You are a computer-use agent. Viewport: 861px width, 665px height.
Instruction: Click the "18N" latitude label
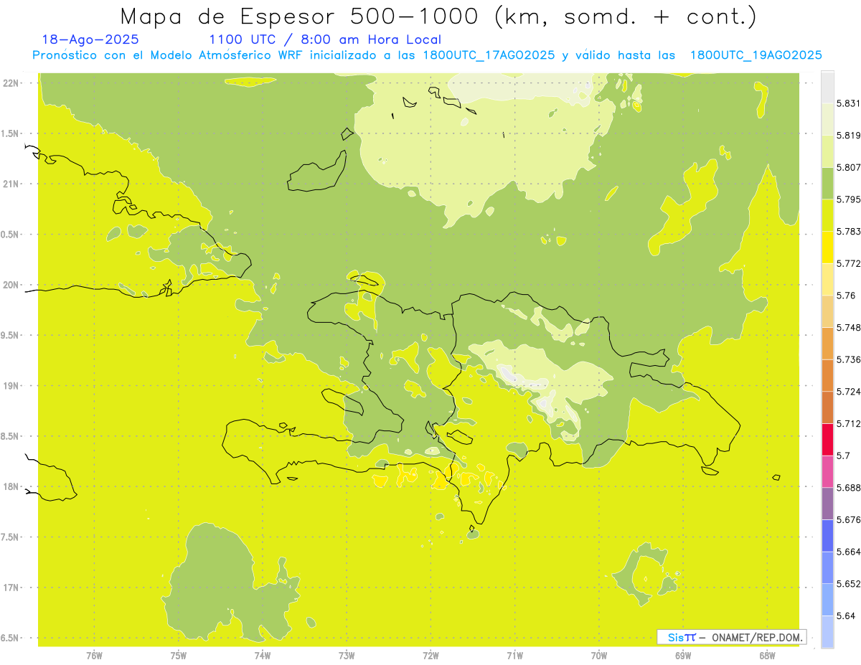[x=11, y=487]
